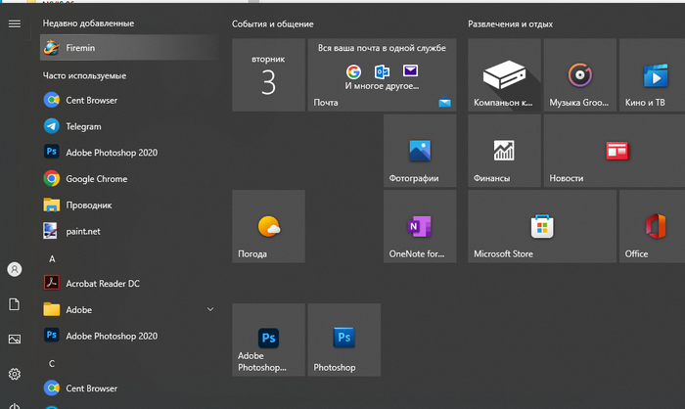Open the Компаньон консоли tile
685x409 pixels.
click(x=504, y=74)
